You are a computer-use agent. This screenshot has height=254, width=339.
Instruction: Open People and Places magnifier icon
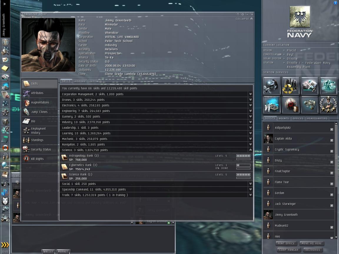click(5, 51)
